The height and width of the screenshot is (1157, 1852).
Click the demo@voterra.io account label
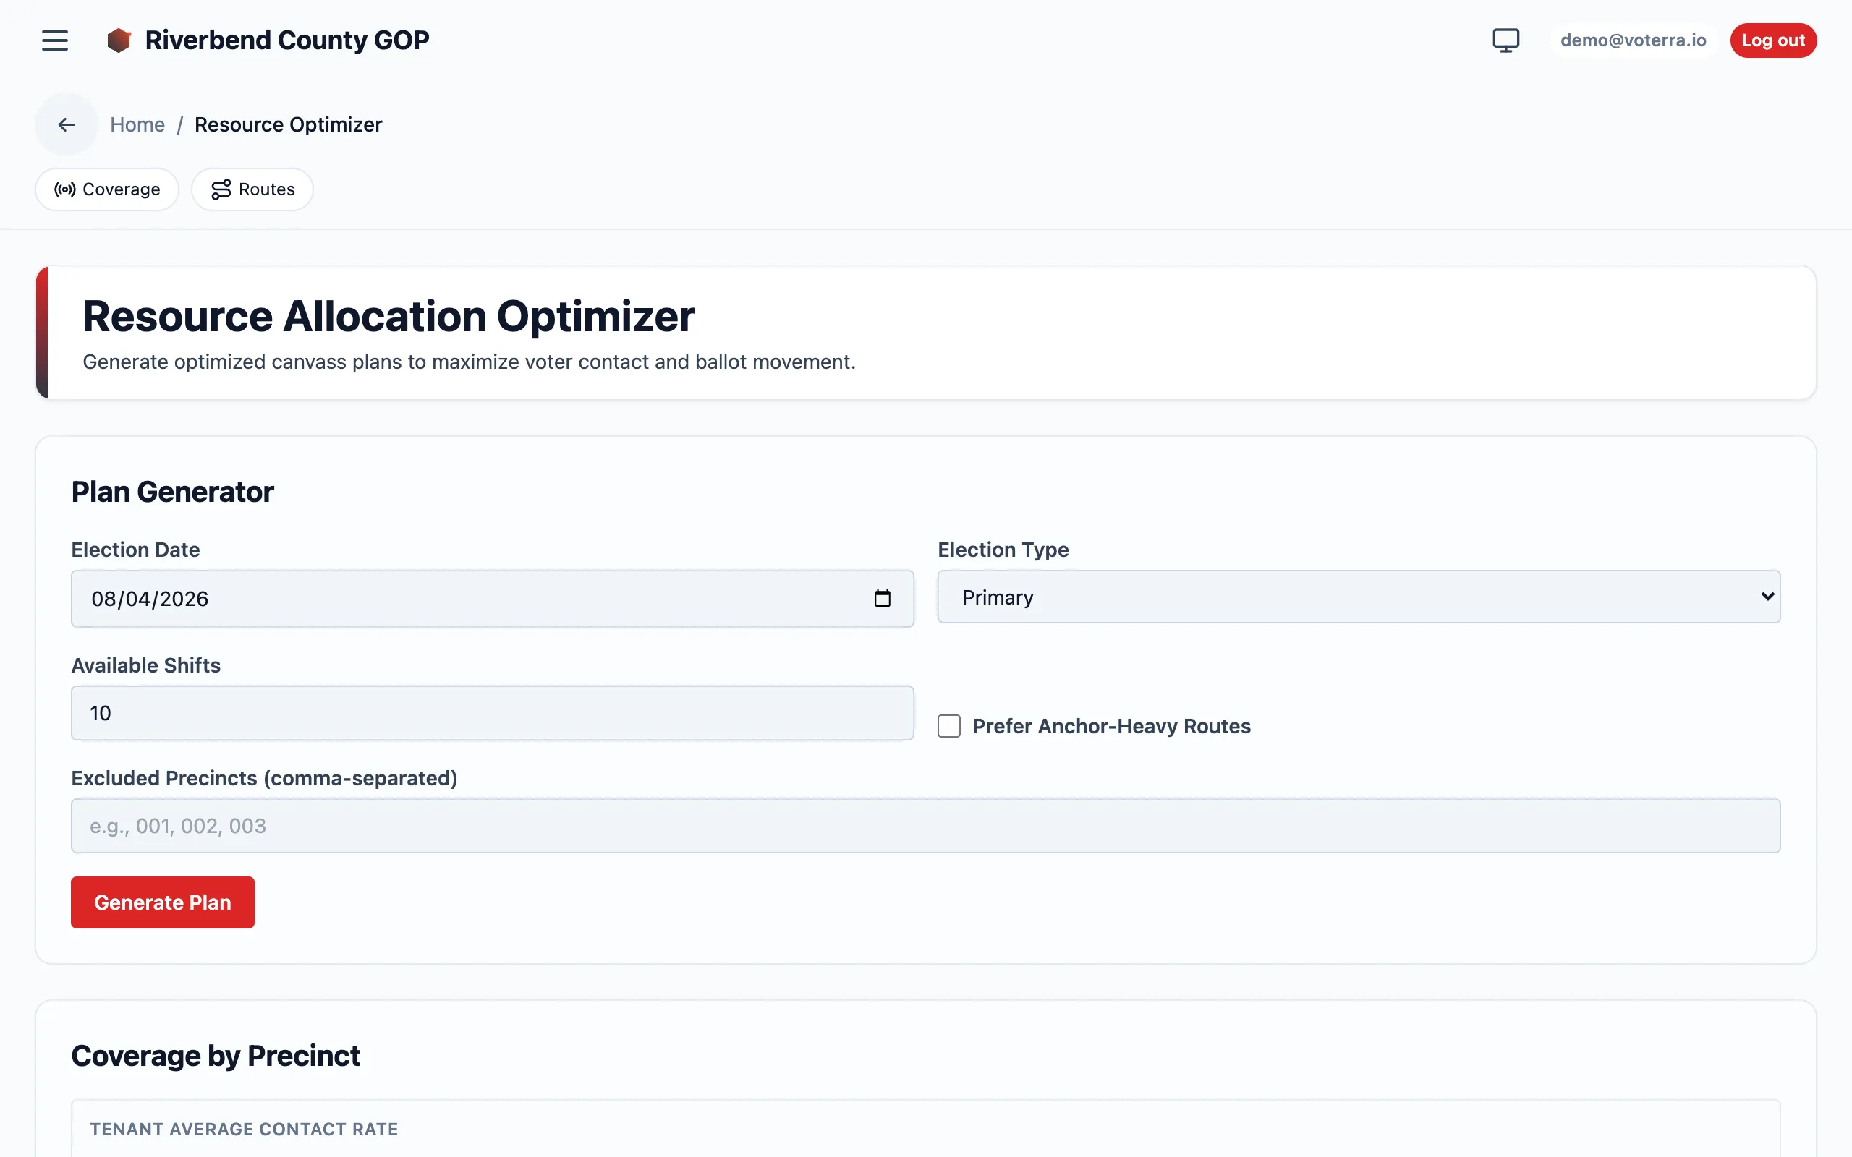[1633, 40]
